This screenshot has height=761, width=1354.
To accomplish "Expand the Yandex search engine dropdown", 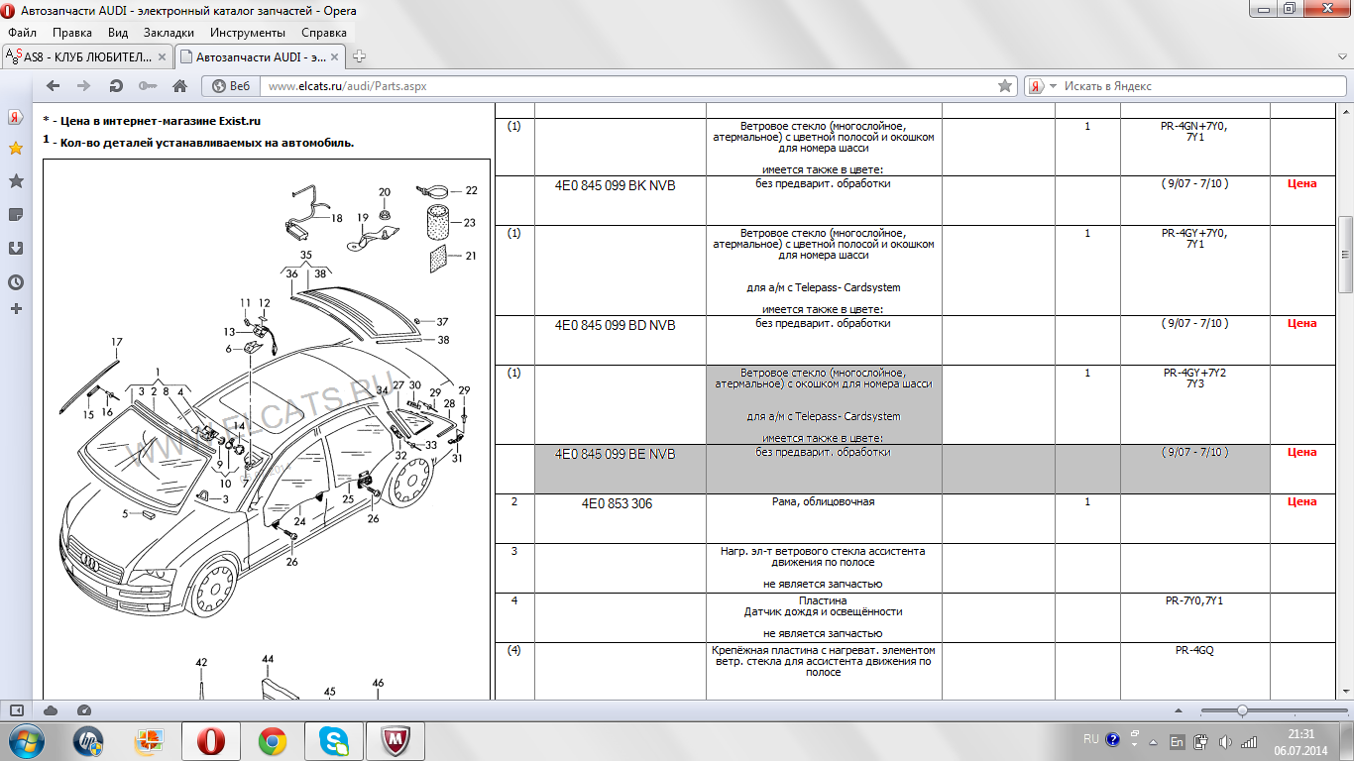I will click(1053, 86).
